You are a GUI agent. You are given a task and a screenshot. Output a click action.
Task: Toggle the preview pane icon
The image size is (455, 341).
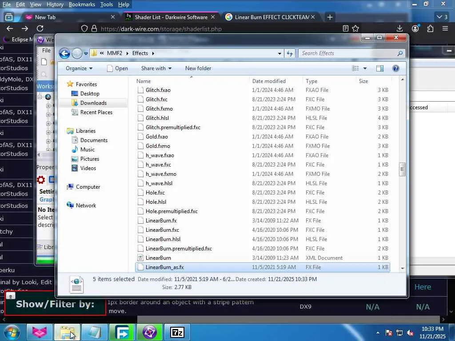click(380, 68)
